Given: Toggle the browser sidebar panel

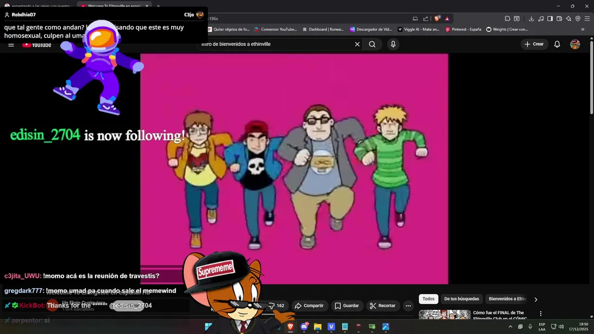Looking at the screenshot, I should [x=550, y=19].
